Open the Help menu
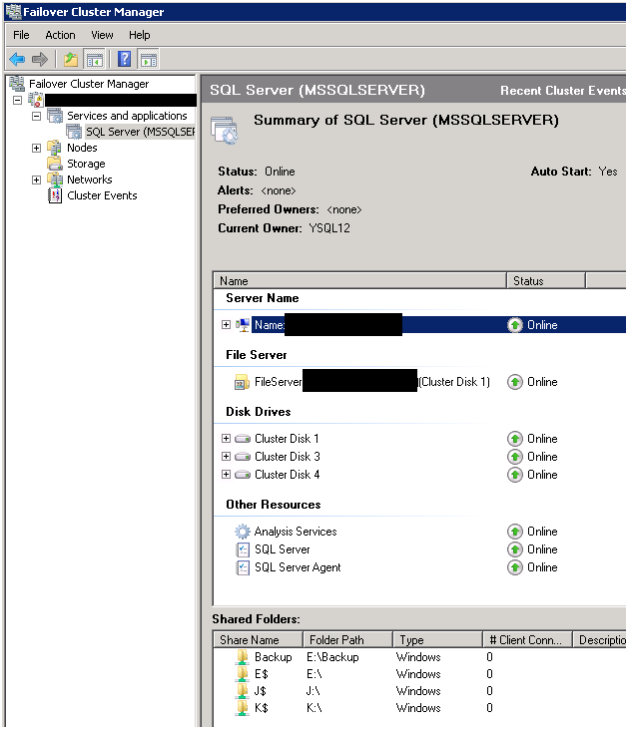This screenshot has width=626, height=729. tap(139, 35)
